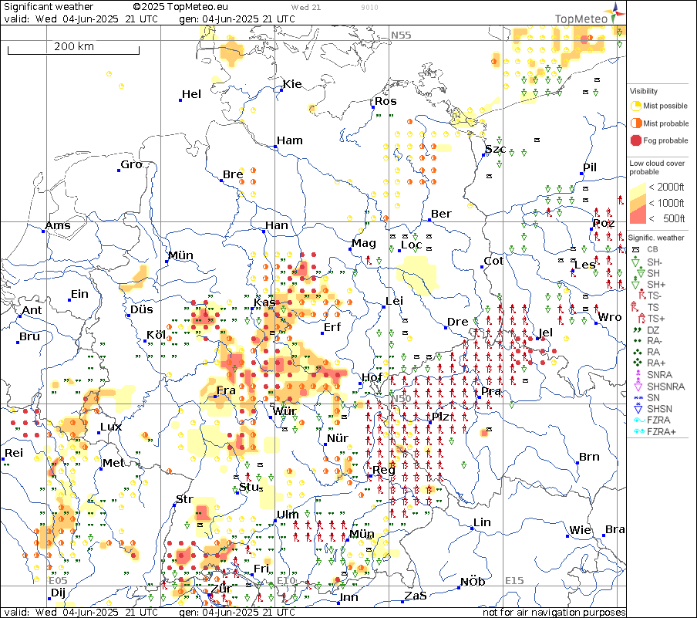Click the "Wie" city label
The width and height of the screenshot is (697, 618).
tap(580, 530)
